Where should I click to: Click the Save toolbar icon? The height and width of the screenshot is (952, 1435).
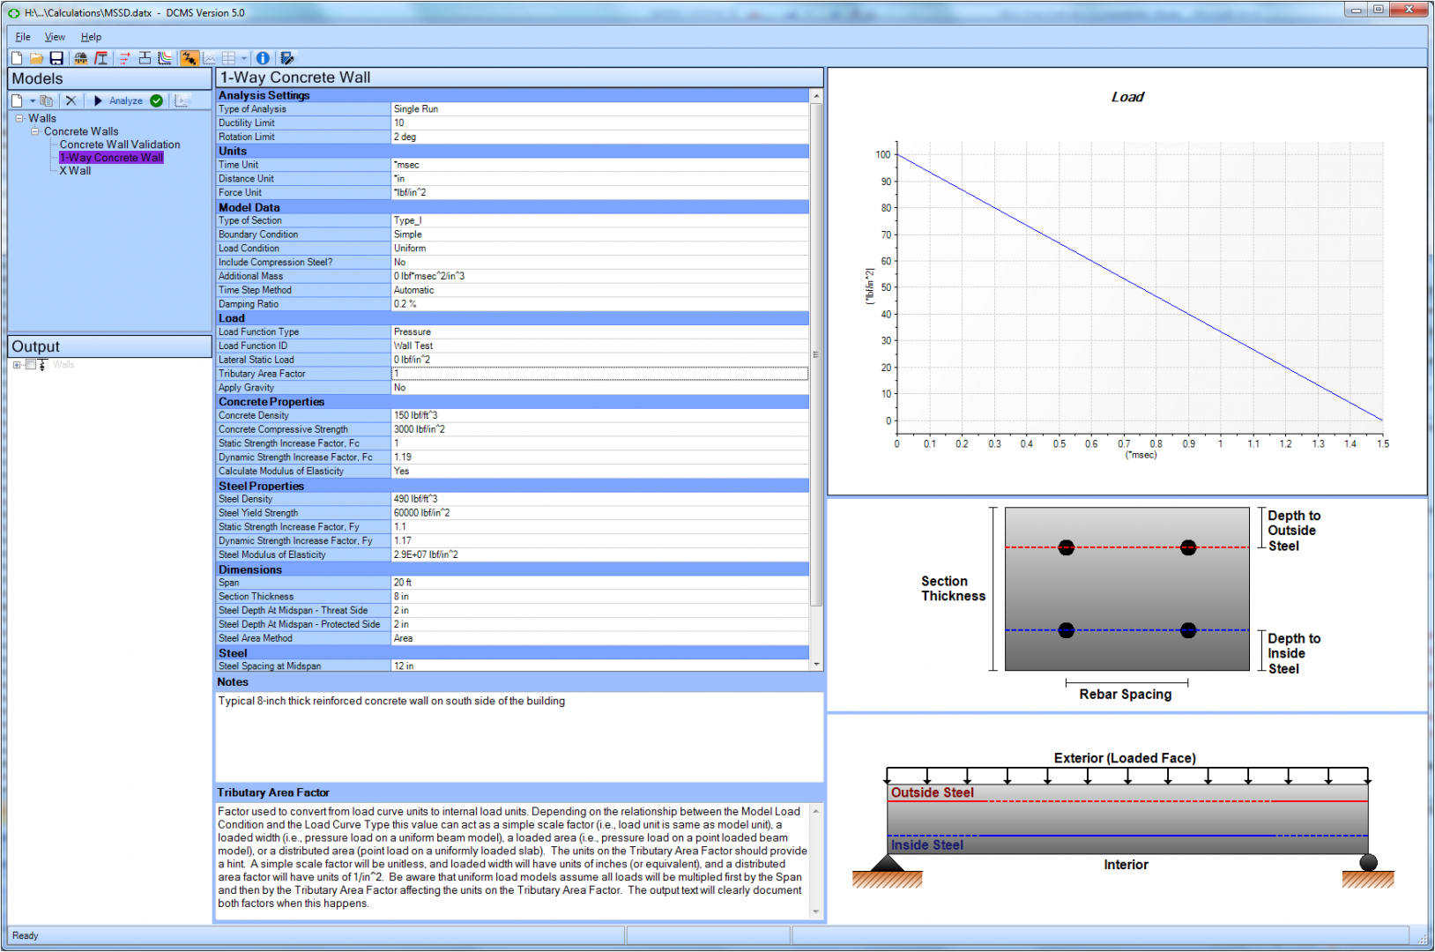56,57
